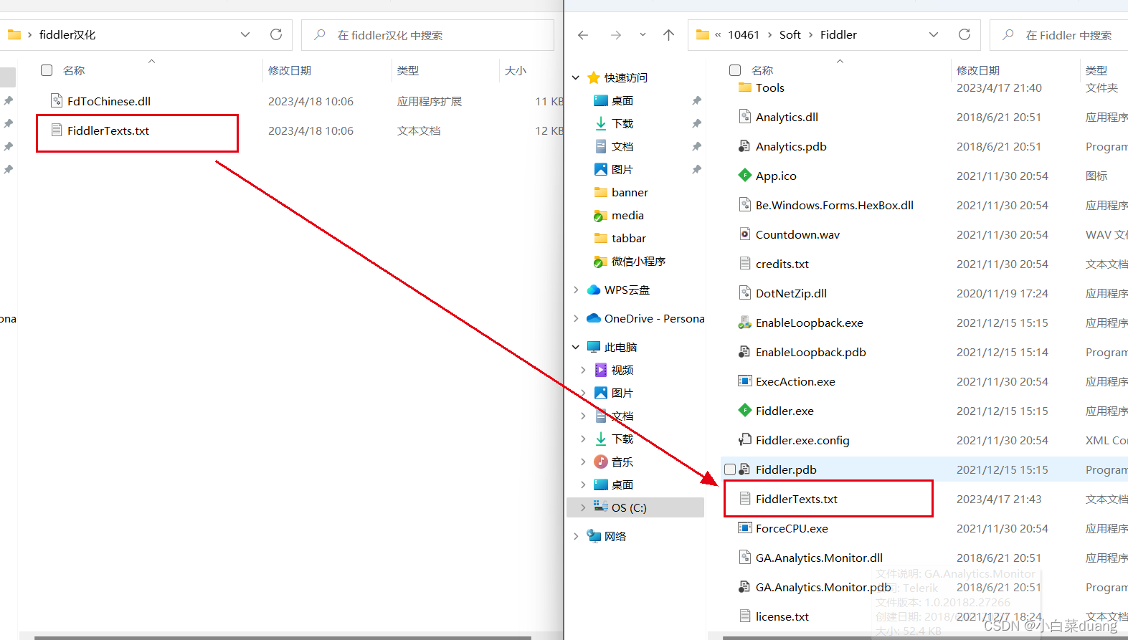Click the Analytics.pdb file icon
Image resolution: width=1128 pixels, height=640 pixels.
coord(745,146)
